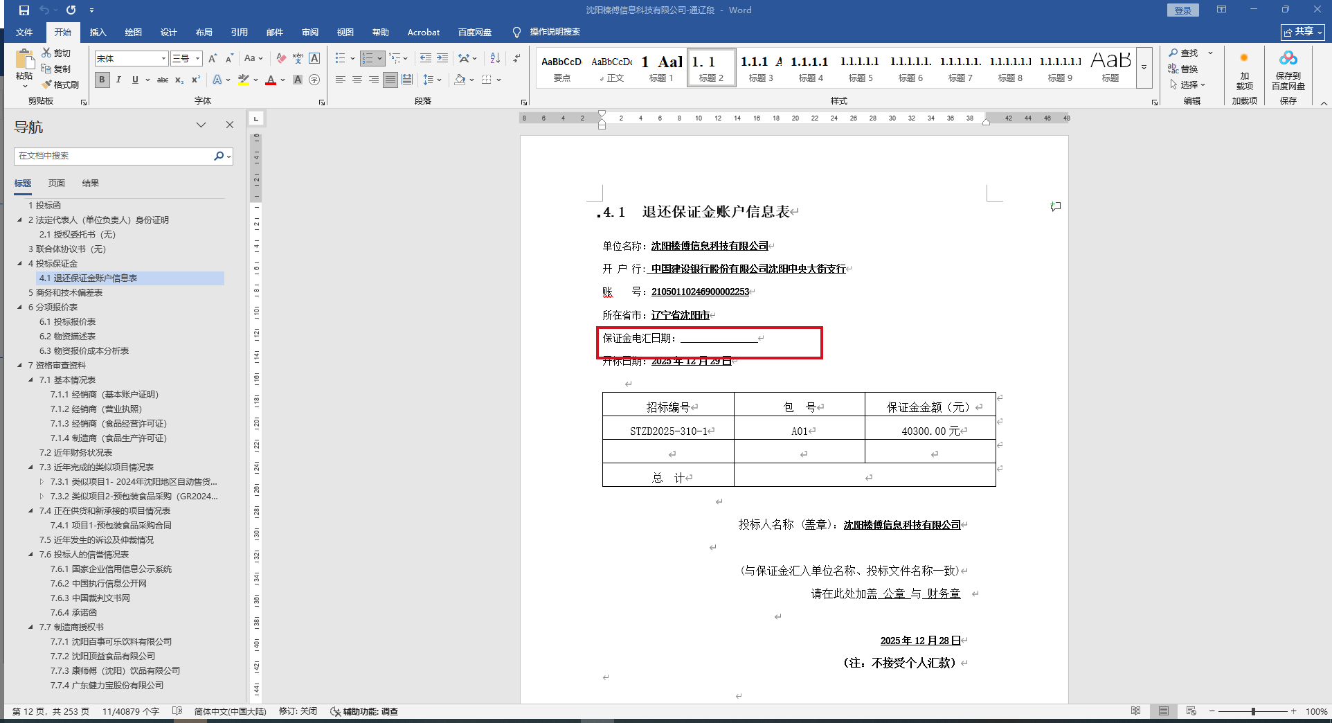Collapse the '2 法定代表人' heading in navigation
The width and height of the screenshot is (1332, 723).
point(20,220)
